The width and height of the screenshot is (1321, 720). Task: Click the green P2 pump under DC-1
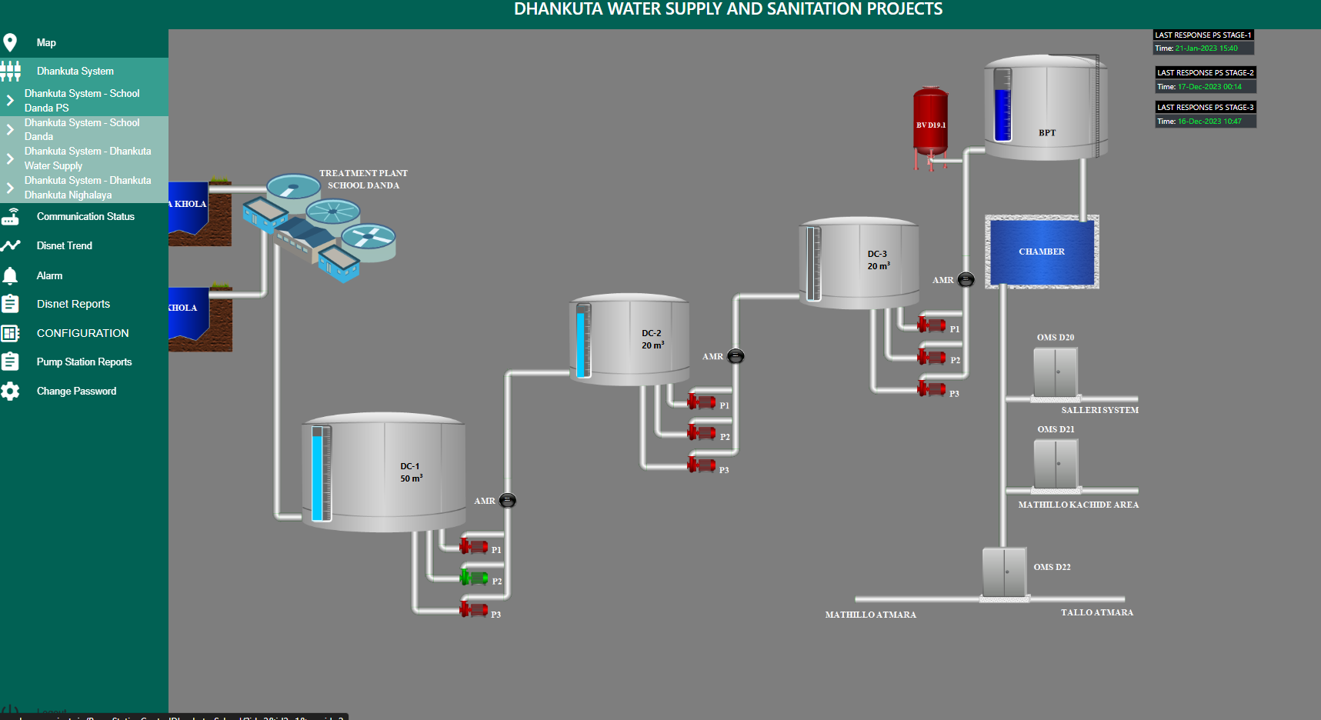coord(473,578)
